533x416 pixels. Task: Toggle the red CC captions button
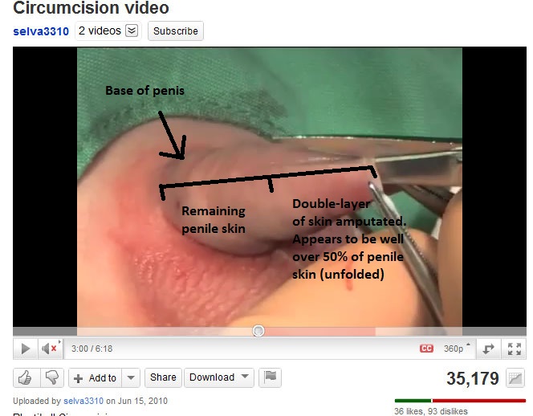pyautogui.click(x=426, y=349)
